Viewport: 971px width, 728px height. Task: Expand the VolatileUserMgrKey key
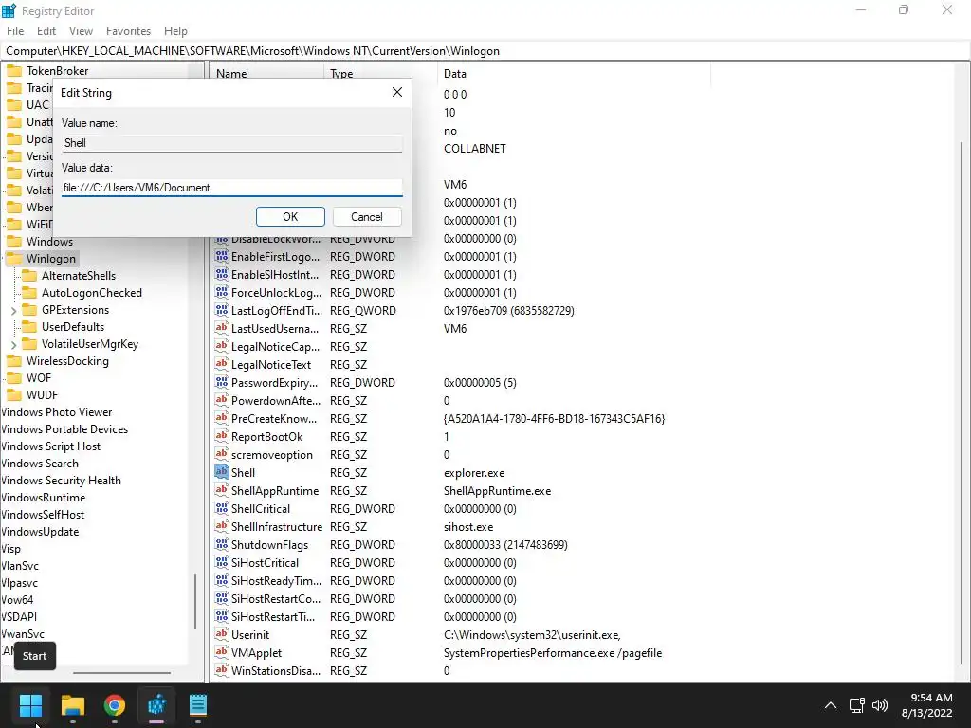coord(13,344)
